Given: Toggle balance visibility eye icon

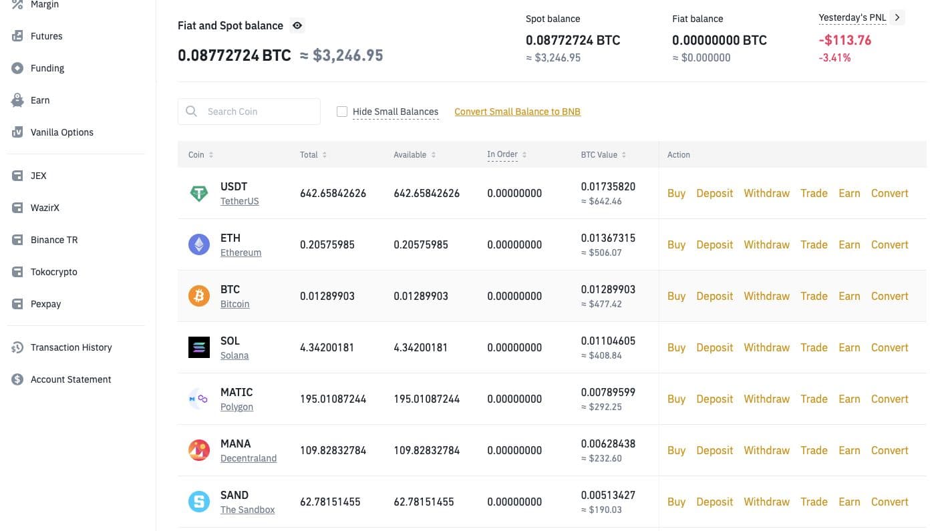Looking at the screenshot, I should [x=297, y=26].
